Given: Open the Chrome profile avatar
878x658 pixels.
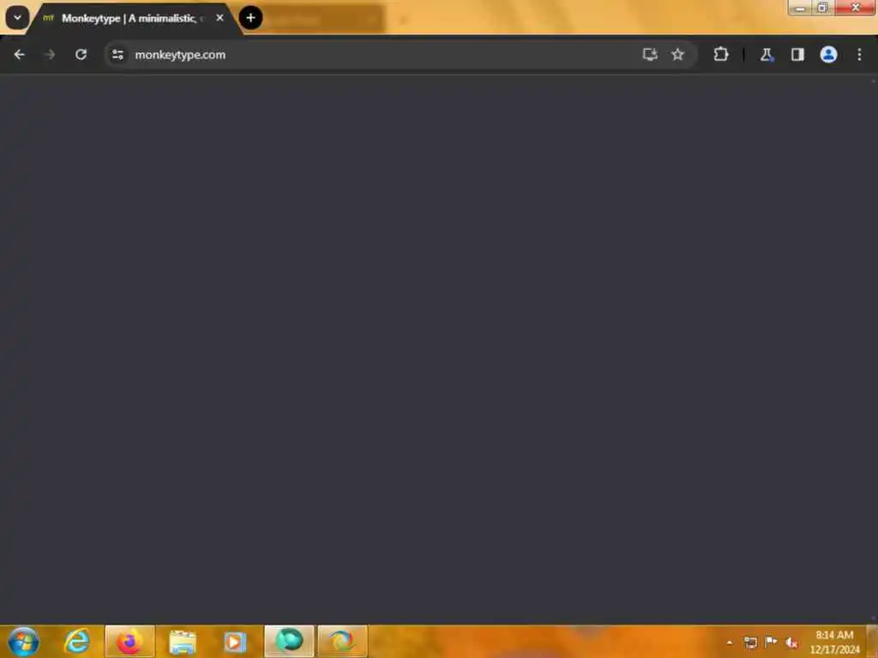Looking at the screenshot, I should point(828,54).
